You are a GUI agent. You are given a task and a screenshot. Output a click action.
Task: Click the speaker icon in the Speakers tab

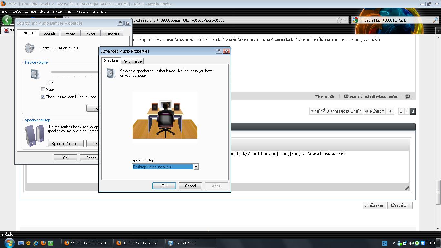pyautogui.click(x=111, y=73)
